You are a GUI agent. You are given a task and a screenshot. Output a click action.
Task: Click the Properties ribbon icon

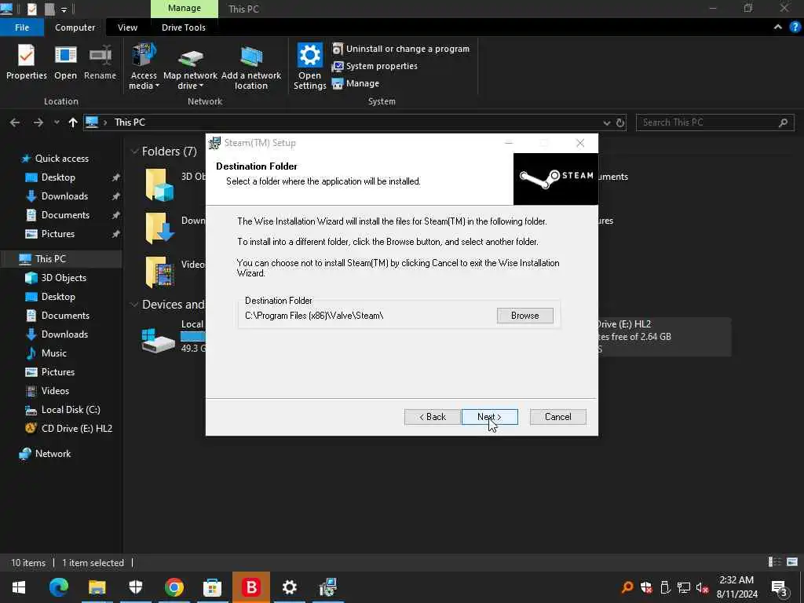[27, 62]
